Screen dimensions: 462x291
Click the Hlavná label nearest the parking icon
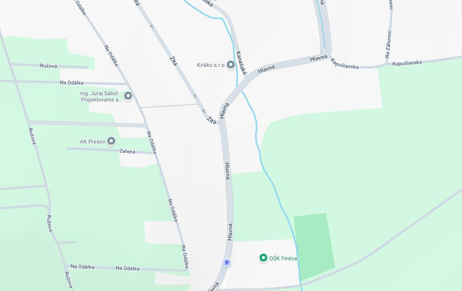pos(230,232)
